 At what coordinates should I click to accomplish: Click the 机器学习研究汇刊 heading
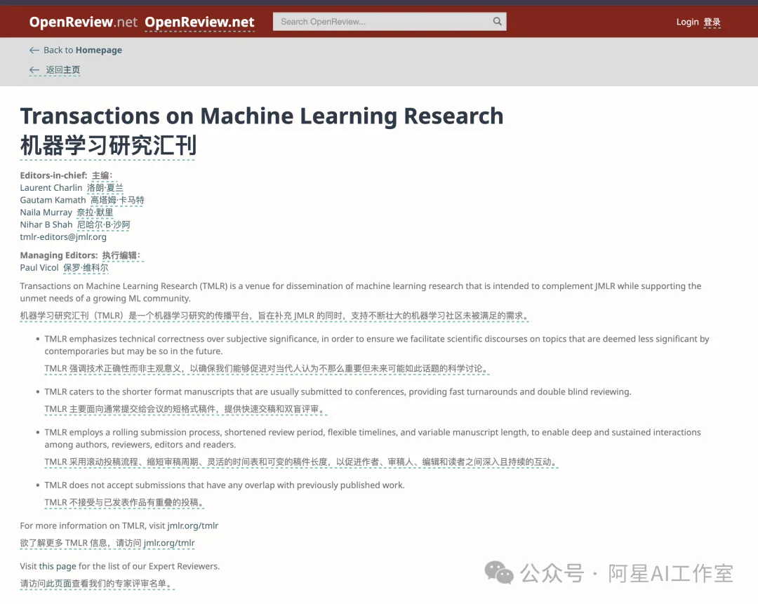108,145
